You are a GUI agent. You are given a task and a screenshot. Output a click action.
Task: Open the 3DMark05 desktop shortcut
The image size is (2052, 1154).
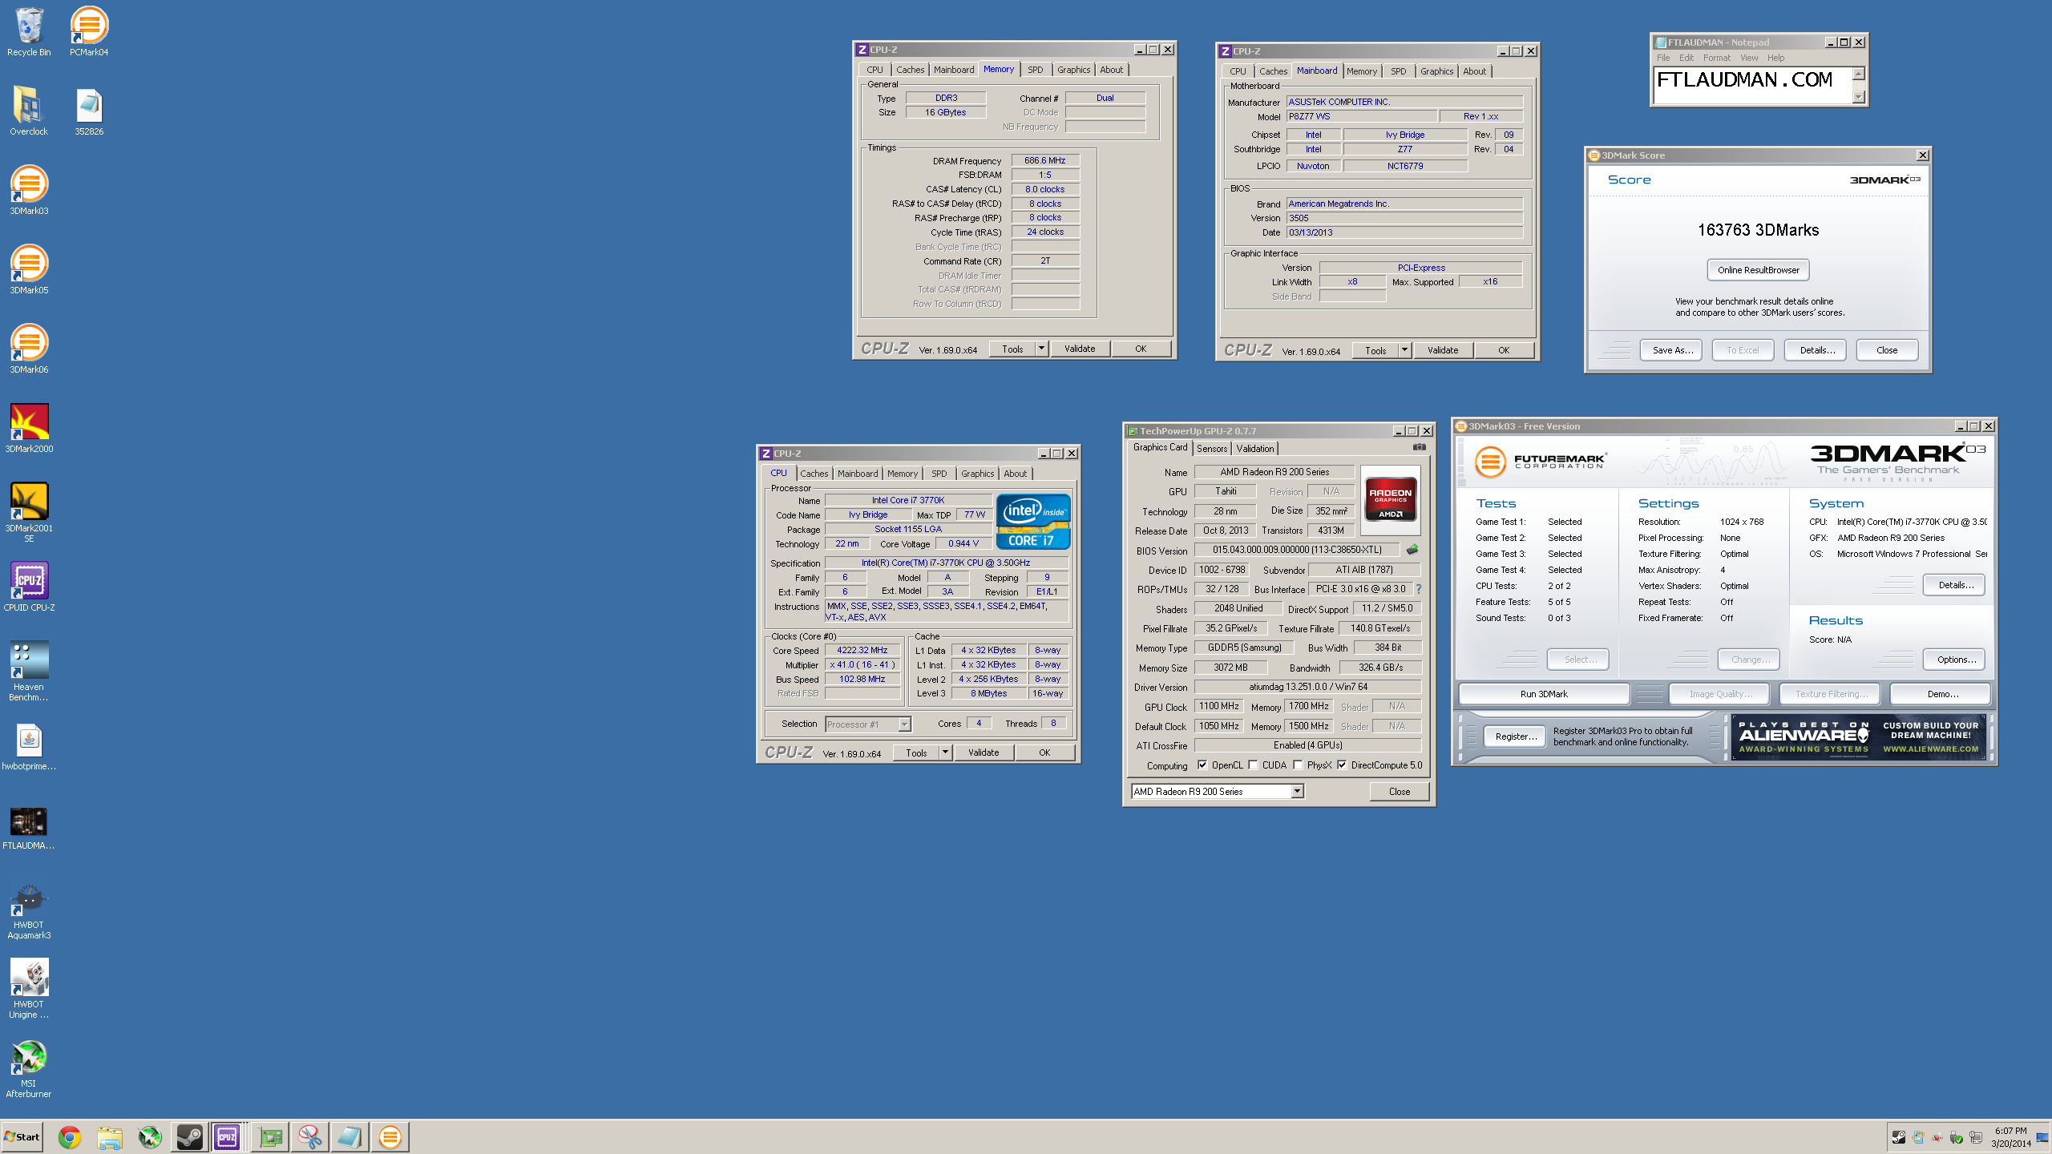29,270
